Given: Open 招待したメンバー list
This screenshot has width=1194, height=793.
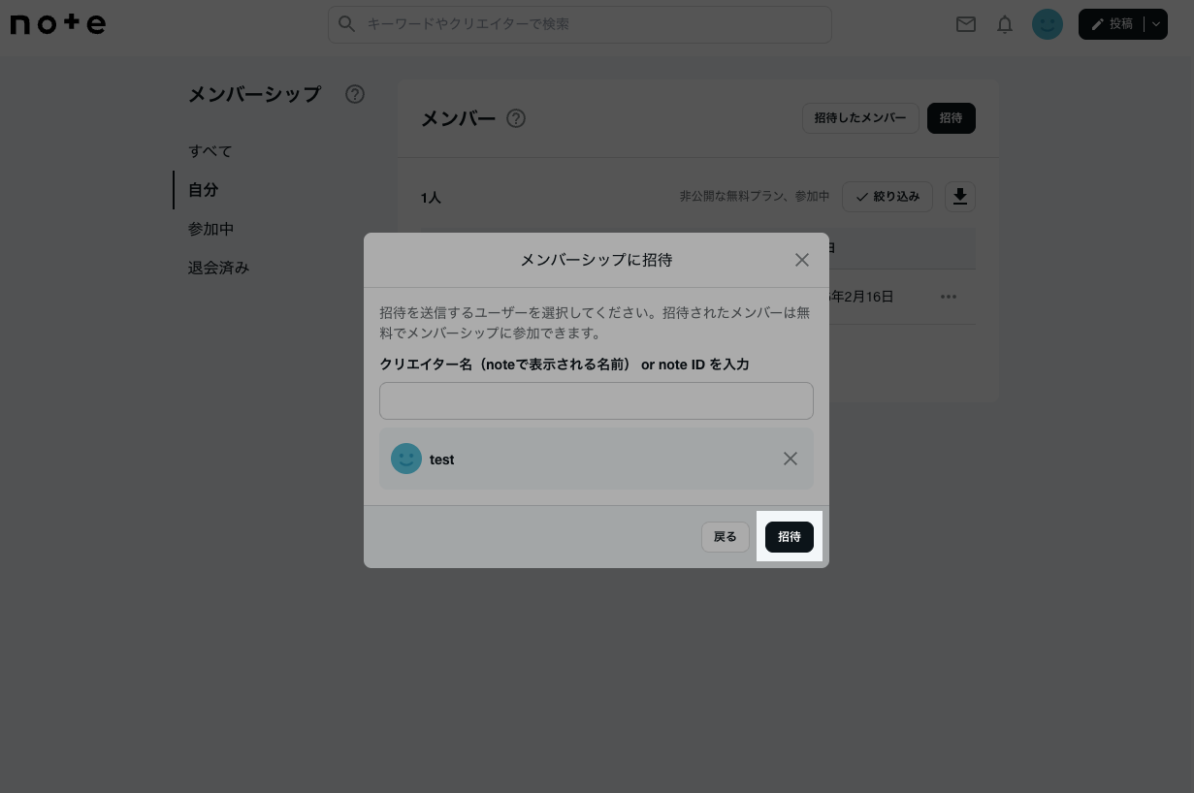Looking at the screenshot, I should click(860, 118).
